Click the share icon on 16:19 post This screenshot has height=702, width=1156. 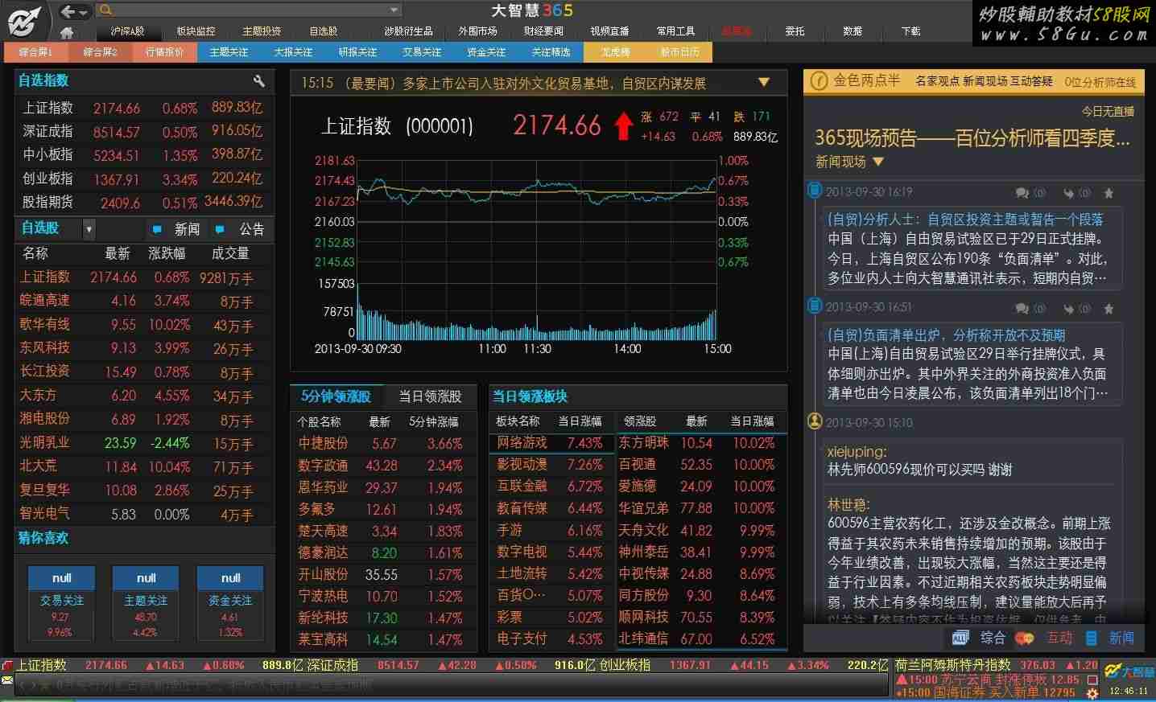[x=1068, y=193]
